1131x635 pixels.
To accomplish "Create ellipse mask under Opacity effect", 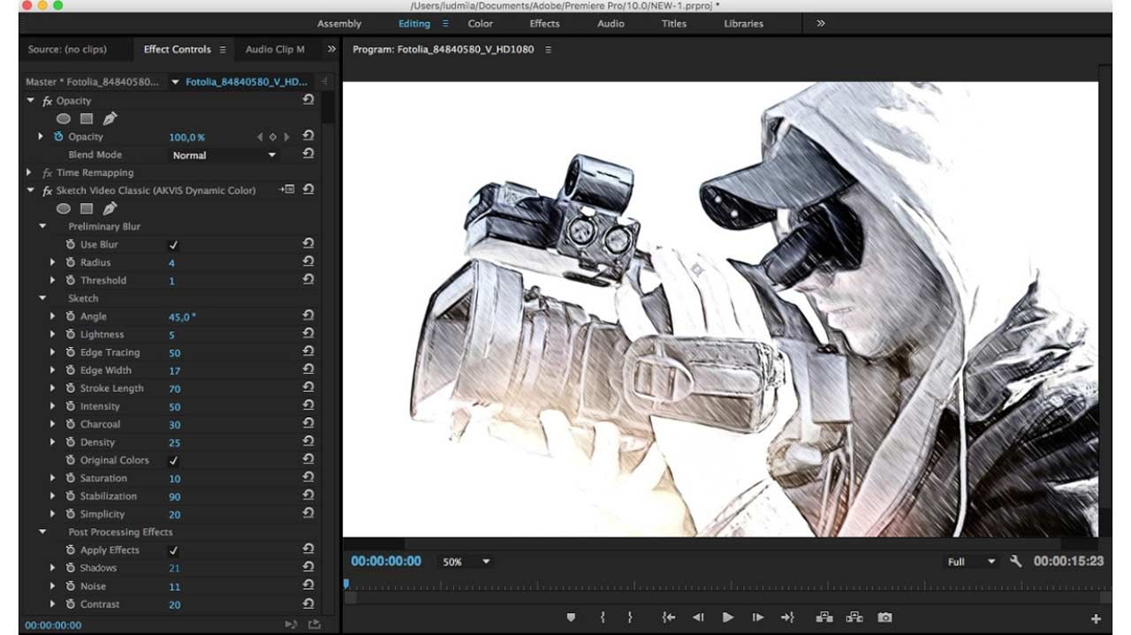I will 64,118.
